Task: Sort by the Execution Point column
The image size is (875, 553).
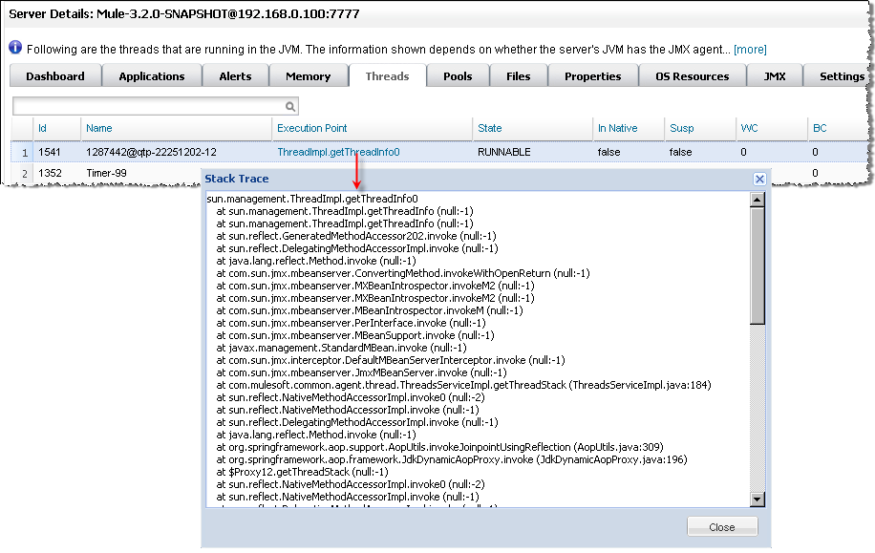Action: 312,128
